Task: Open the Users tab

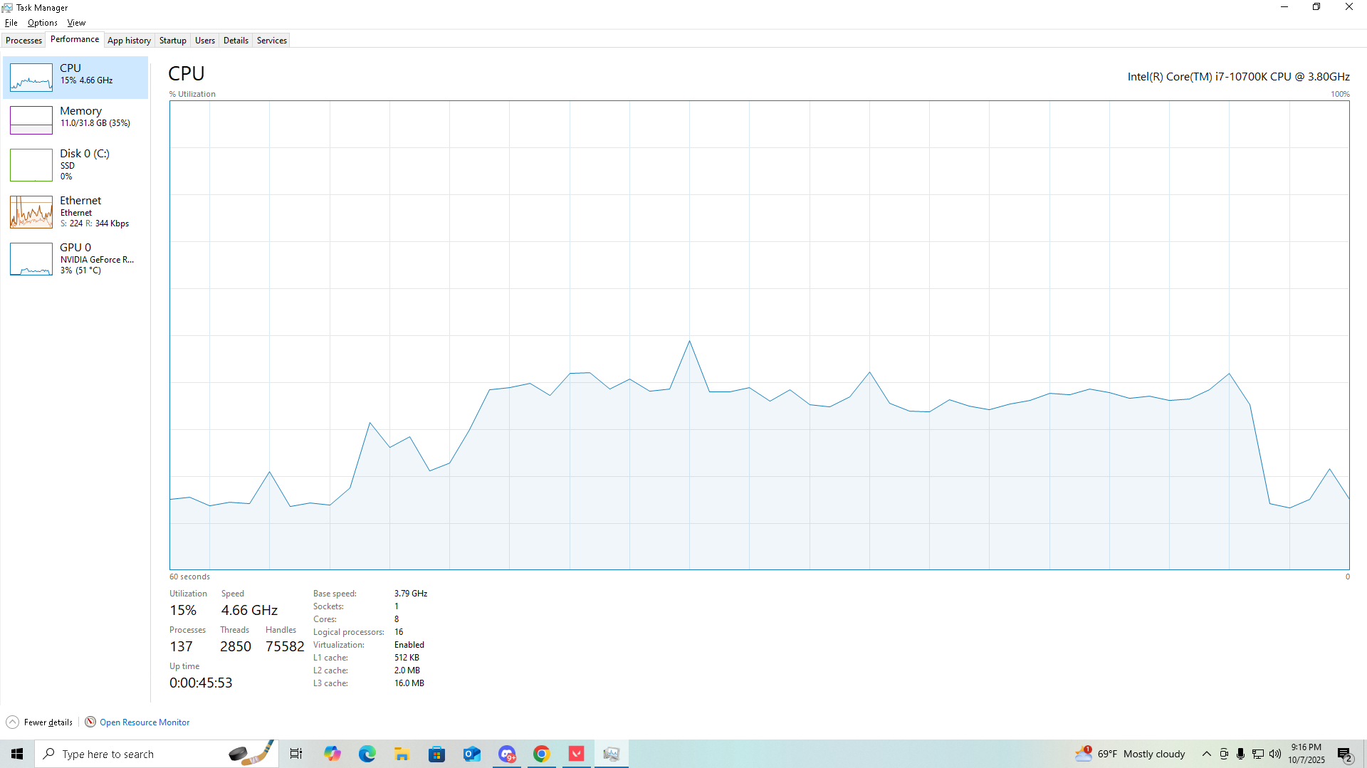Action: pos(205,41)
